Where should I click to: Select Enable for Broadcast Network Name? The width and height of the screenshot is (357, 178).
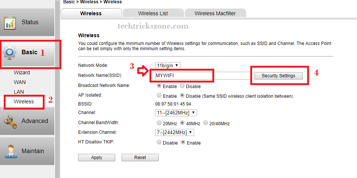(x=160, y=86)
